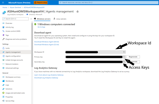Click the Access control people icon
159x104 pixels.
point(4,31)
